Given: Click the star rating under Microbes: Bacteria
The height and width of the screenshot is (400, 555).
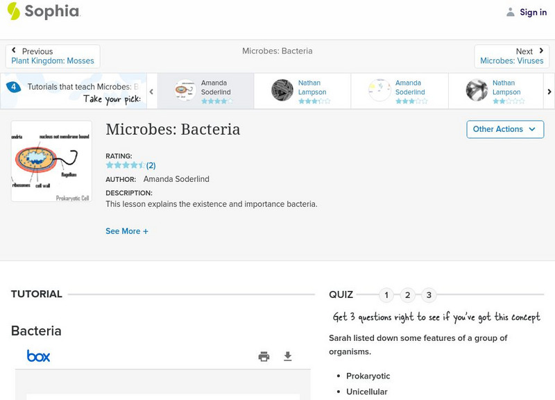Looking at the screenshot, I should (125, 165).
